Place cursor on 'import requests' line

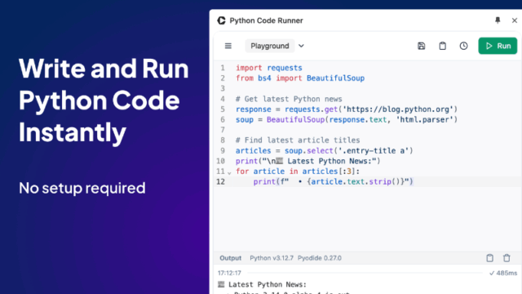pyautogui.click(x=269, y=68)
